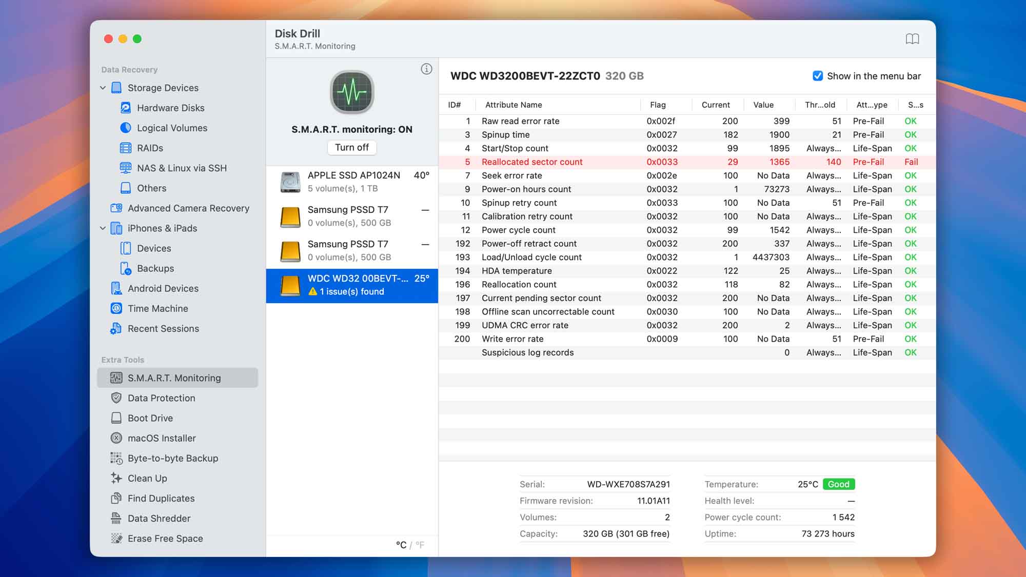
Task: Collapse the Storage Devices tree
Action: [x=103, y=88]
